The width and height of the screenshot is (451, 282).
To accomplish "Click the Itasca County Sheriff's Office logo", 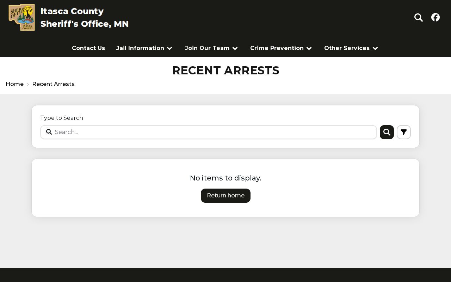I will pyautogui.click(x=22, y=17).
